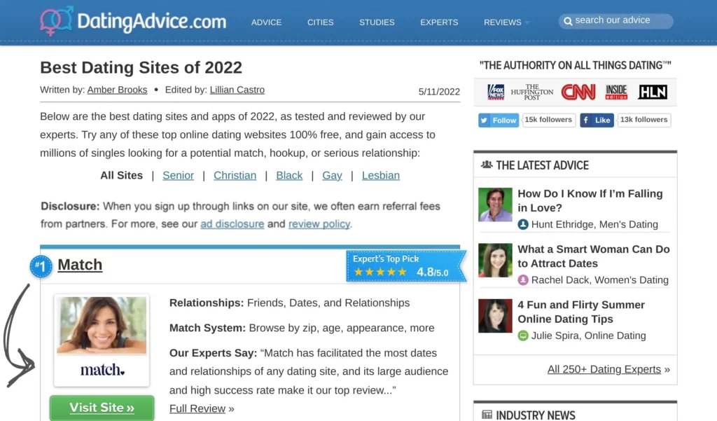This screenshot has width=717, height=421.
Task: Click the match. brand logo
Action: (102, 369)
